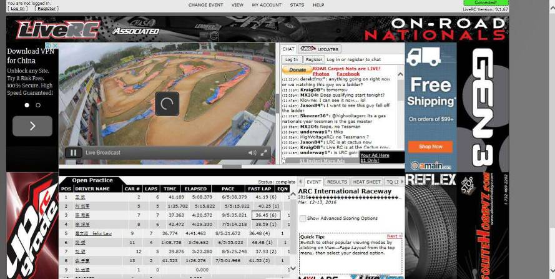Click the Log In button in chat panel

pos(292,59)
